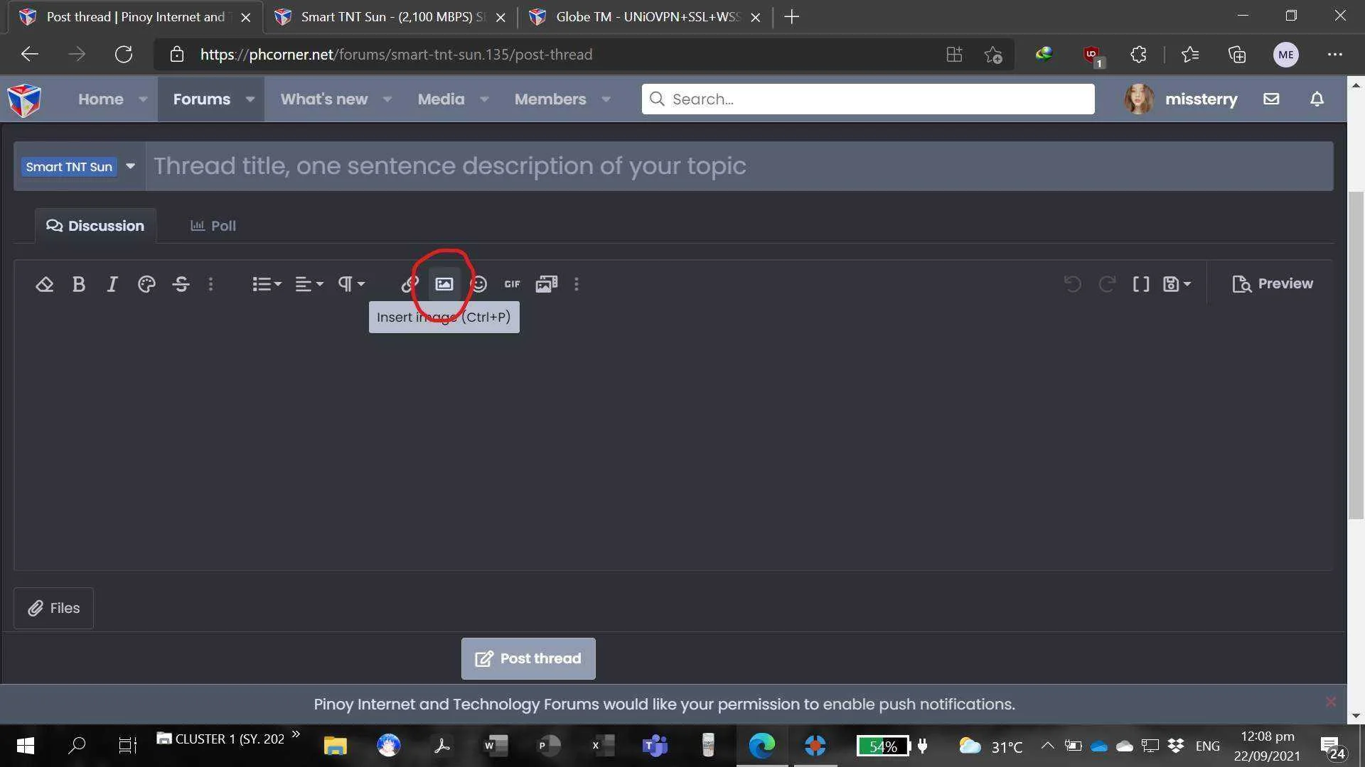Open the Extensions puzzle icon
Image resolution: width=1365 pixels, height=767 pixels.
pyautogui.click(x=1138, y=55)
